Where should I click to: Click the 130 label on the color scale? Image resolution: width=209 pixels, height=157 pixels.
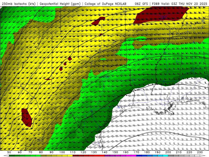point(94,152)
